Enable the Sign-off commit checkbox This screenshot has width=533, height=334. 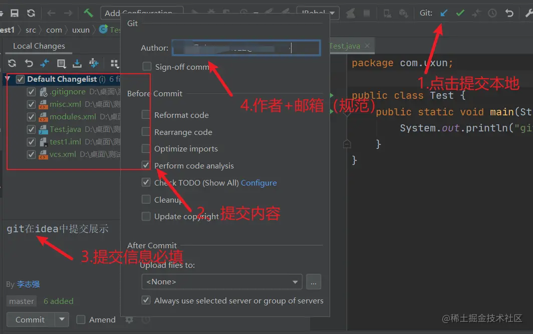click(x=147, y=66)
